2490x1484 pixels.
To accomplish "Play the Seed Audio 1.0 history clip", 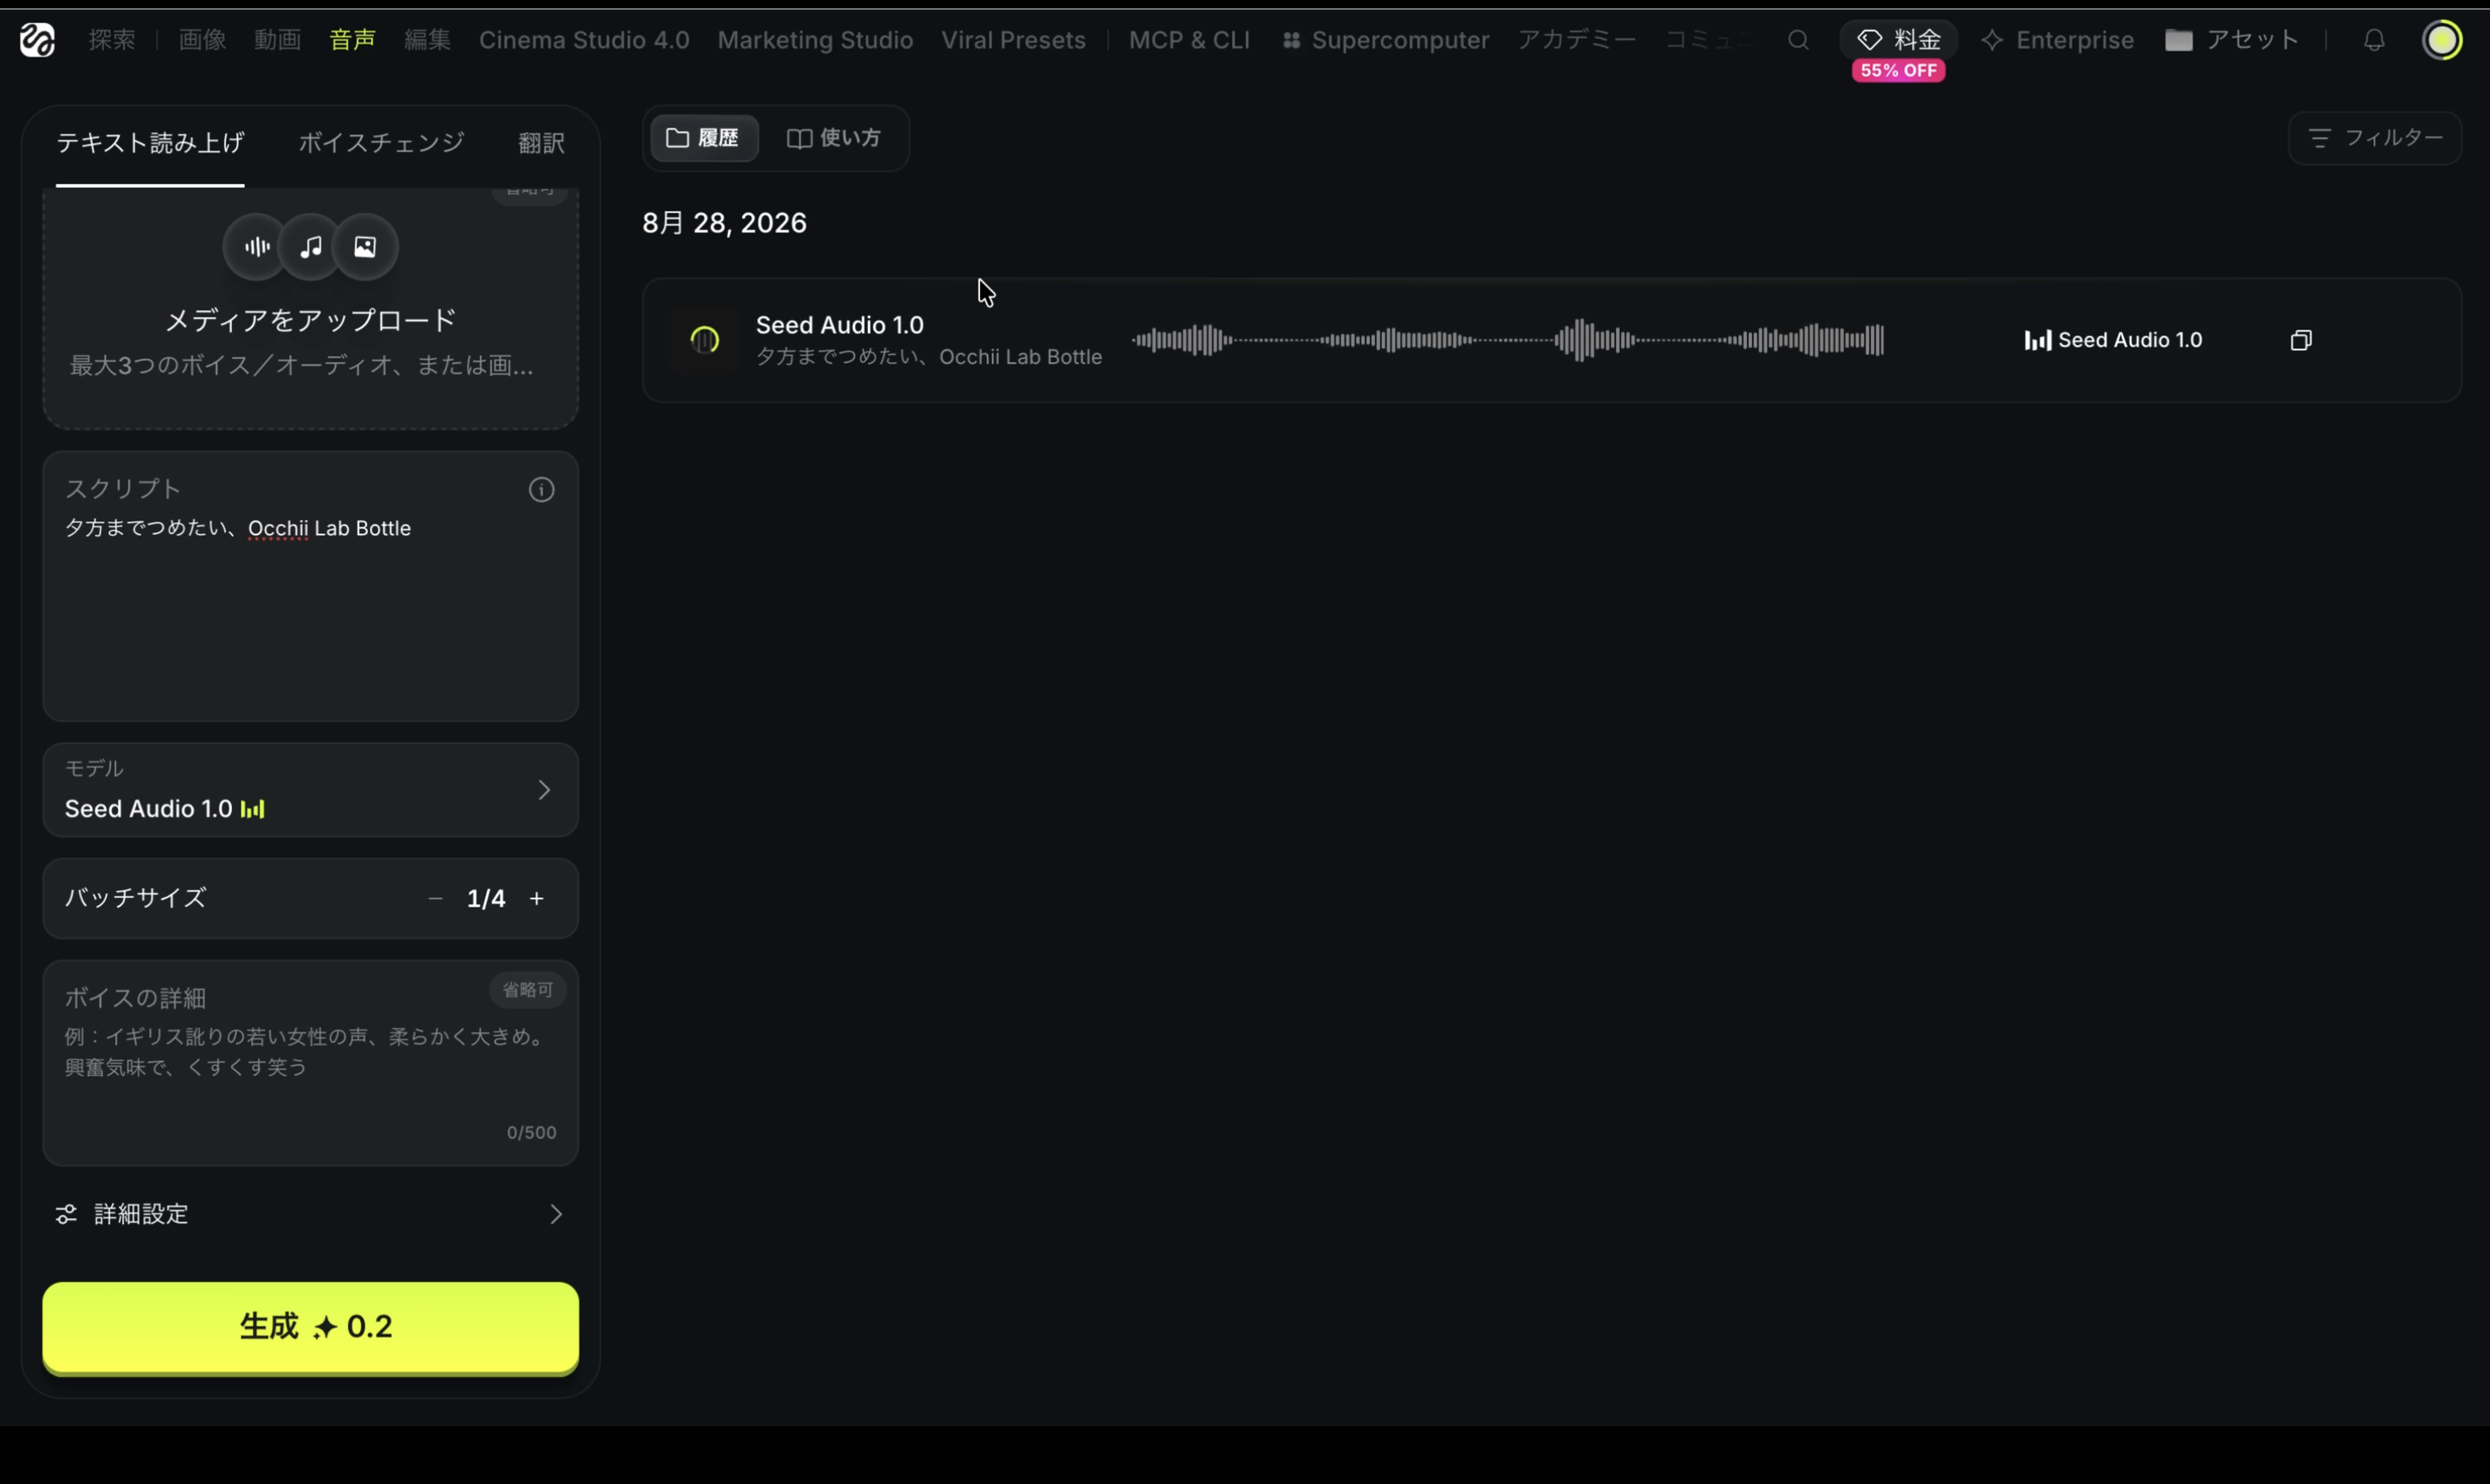I will point(704,340).
